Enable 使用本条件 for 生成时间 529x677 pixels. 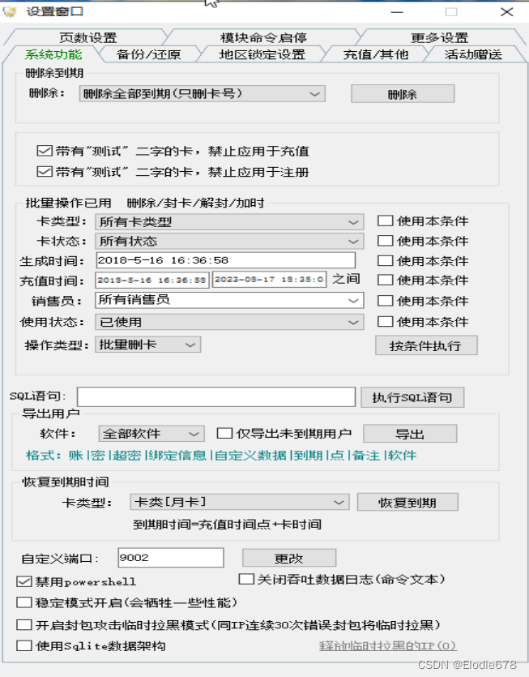pyautogui.click(x=386, y=260)
